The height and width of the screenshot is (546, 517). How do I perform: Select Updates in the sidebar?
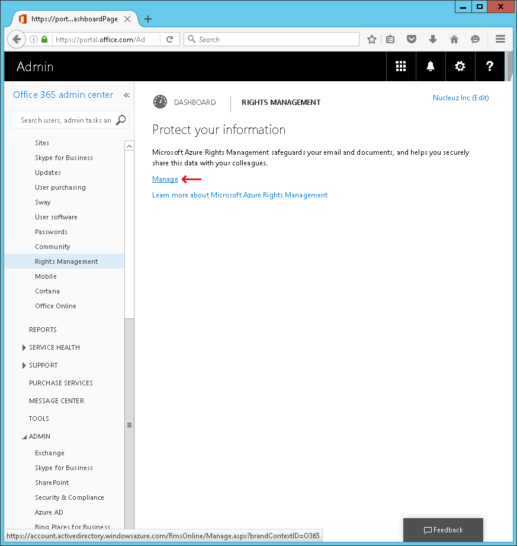tap(48, 173)
